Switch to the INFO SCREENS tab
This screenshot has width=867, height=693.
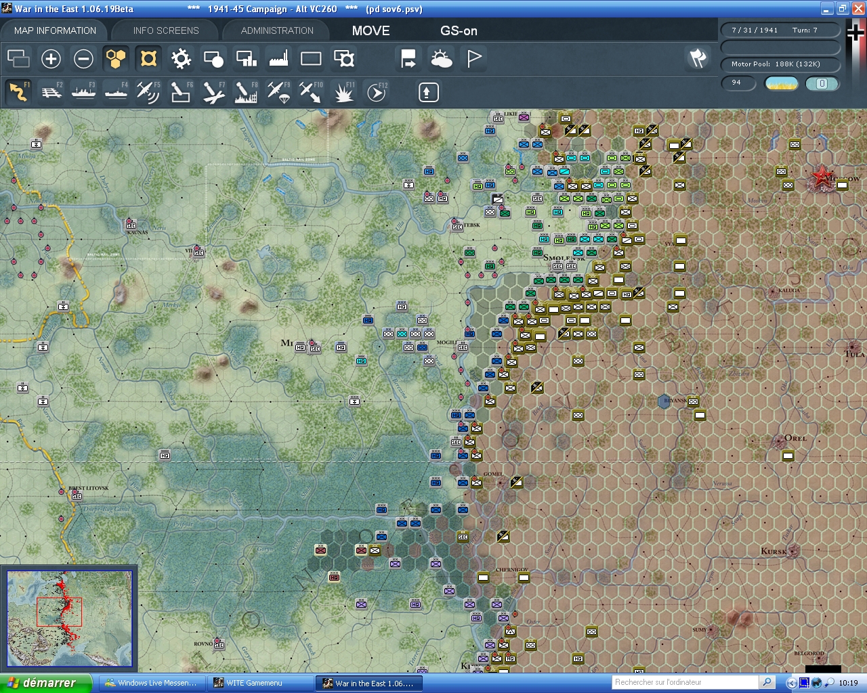[166, 30]
